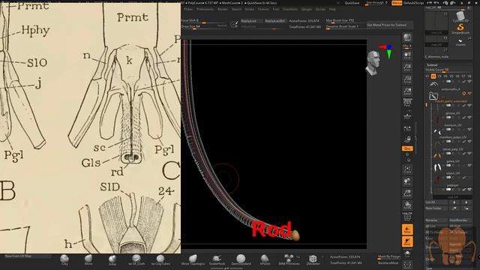Click the AutoReorder button

tap(460, 220)
